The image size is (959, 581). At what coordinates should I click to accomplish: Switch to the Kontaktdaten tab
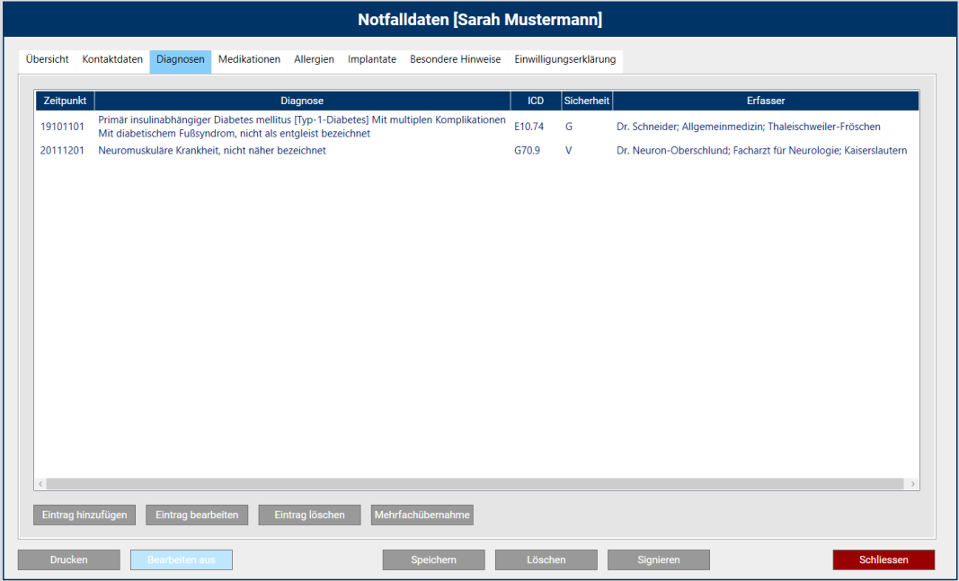point(112,60)
